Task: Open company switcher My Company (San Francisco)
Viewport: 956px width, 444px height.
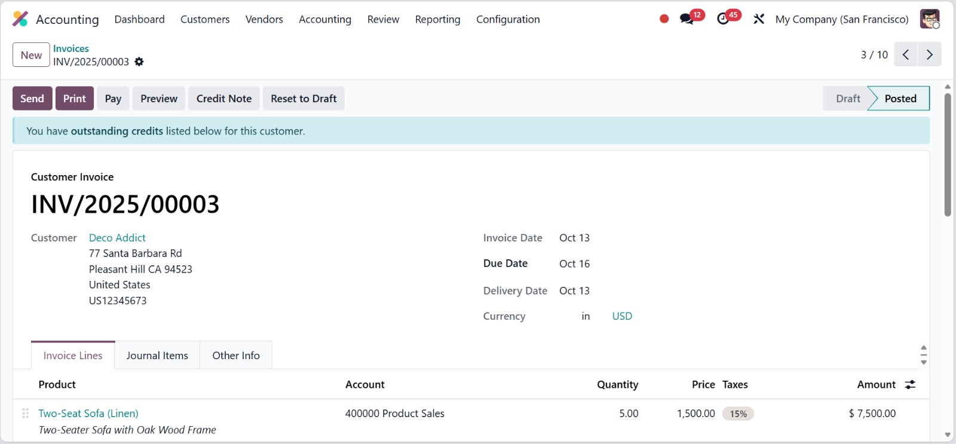Action: 841,19
